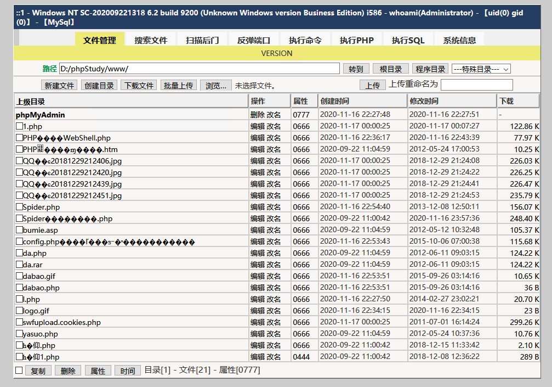Jump to 根目录
The width and height of the screenshot is (552, 387).
(x=391, y=69)
